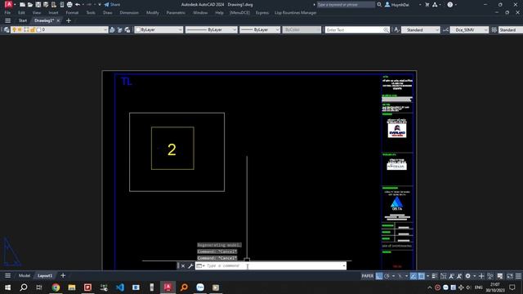The image size is (523, 294).
Task: Expand the layer list dropdown
Action: pos(105,29)
